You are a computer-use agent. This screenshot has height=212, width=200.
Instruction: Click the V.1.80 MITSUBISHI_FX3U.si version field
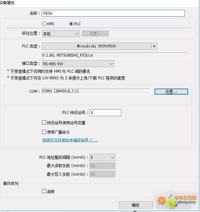[x=115, y=55]
